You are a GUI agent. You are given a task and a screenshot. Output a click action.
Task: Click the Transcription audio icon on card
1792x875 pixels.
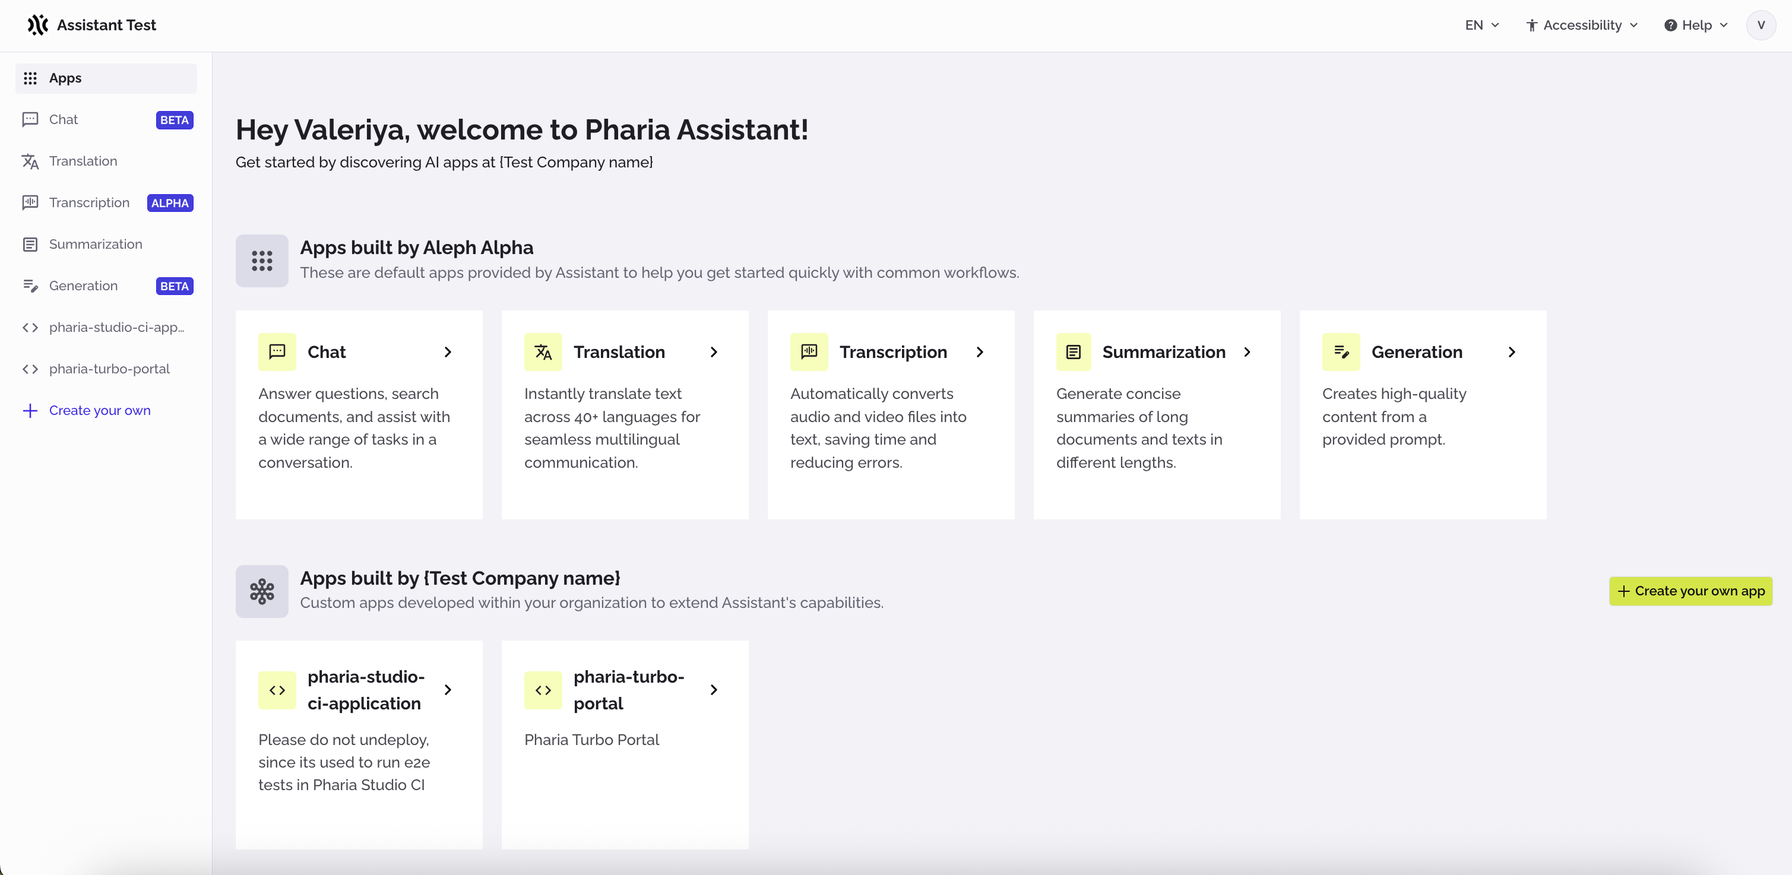pyautogui.click(x=809, y=352)
